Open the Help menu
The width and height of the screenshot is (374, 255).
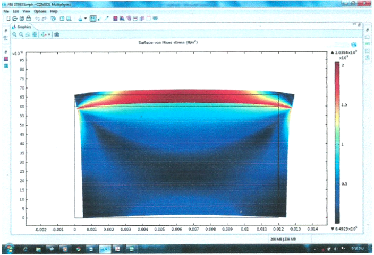pos(54,11)
